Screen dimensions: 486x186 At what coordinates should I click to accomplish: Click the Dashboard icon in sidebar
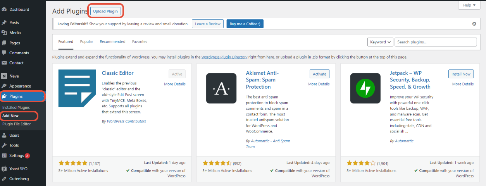[4, 9]
